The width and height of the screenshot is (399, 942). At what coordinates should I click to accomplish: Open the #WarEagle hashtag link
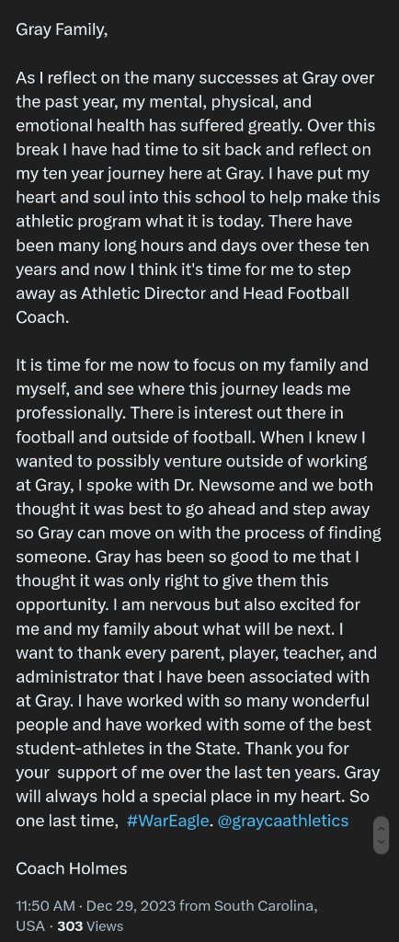point(168,821)
